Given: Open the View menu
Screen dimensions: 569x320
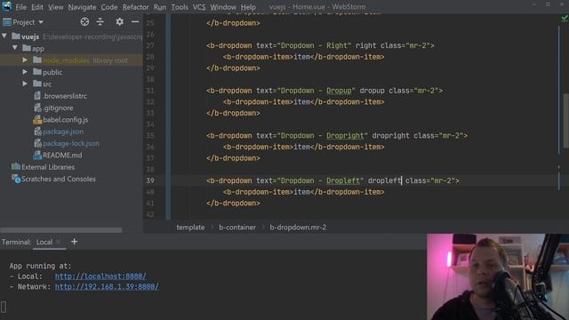Looking at the screenshot, I should [x=56, y=7].
